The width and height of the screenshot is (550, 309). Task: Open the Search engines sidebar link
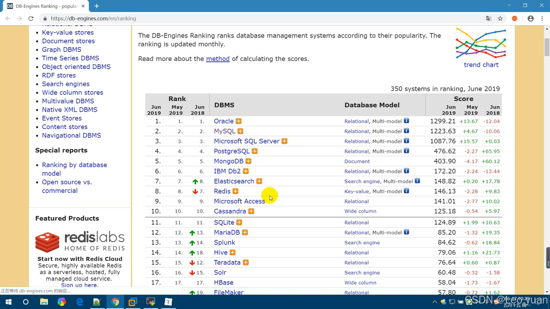point(66,84)
